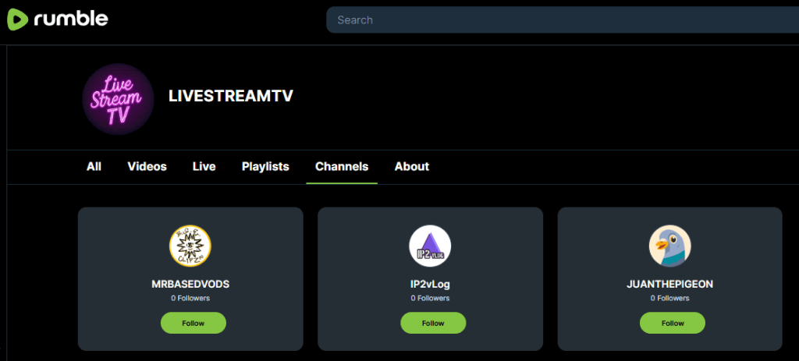Open the About tab
This screenshot has width=799, height=361.
411,166
